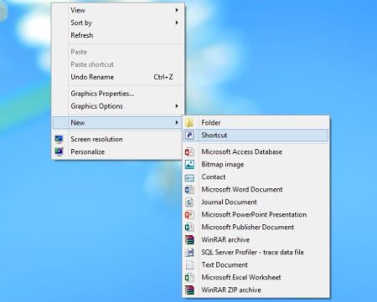Screen dimensions: 377x302
Task: Click the Text Document page icon
Action: click(189, 265)
